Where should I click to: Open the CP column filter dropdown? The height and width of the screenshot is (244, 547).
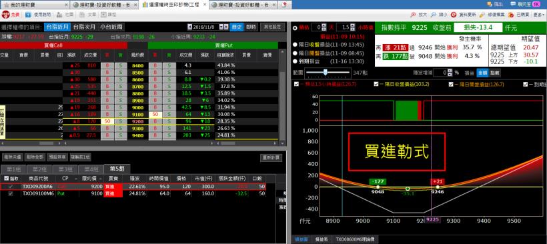pyautogui.click(x=75, y=179)
